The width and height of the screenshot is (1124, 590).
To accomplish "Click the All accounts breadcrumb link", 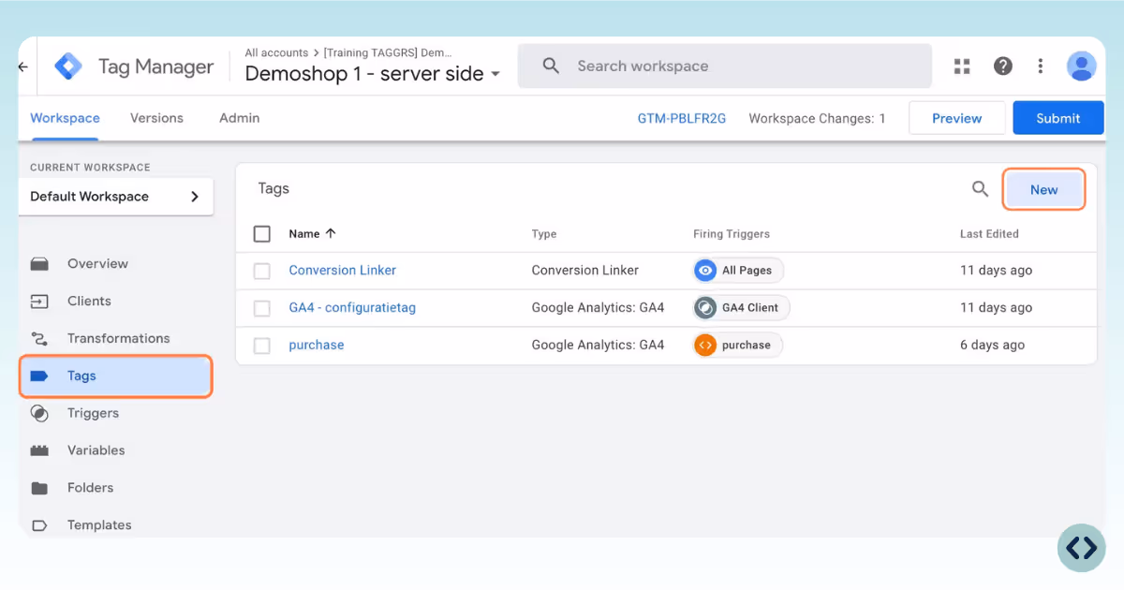I will [276, 53].
